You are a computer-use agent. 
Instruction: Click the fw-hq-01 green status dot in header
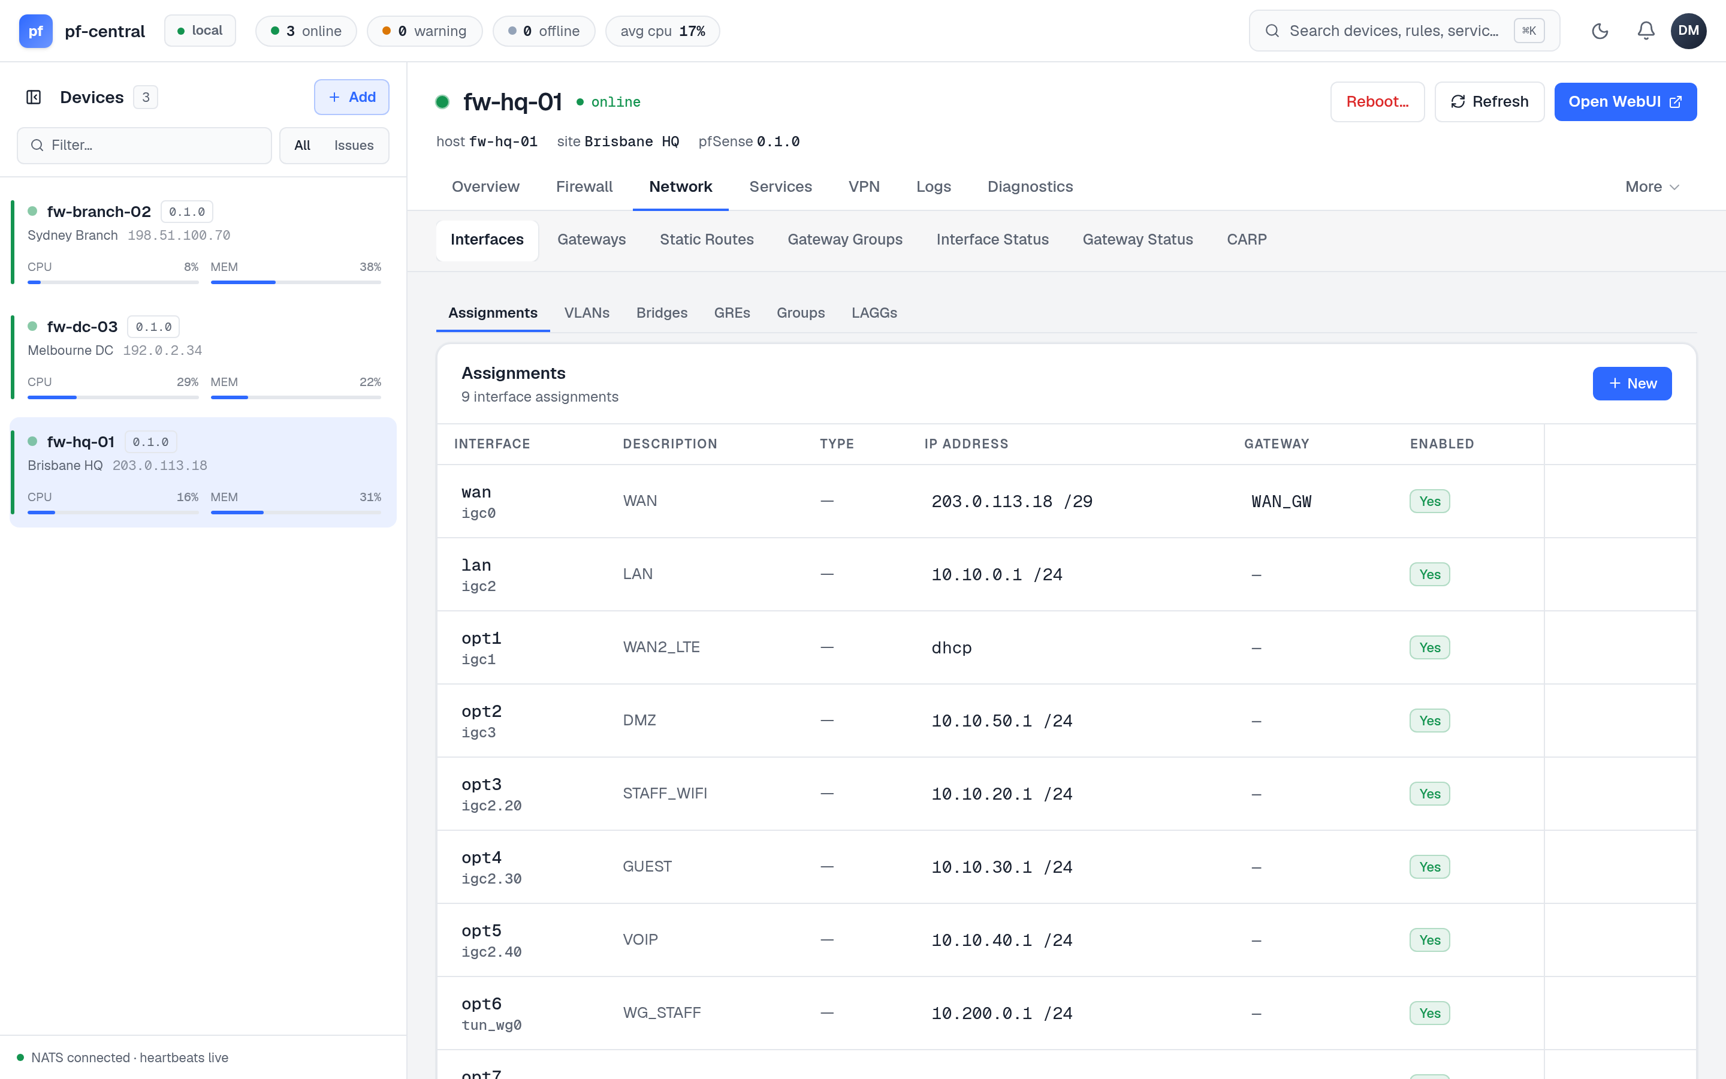442,102
